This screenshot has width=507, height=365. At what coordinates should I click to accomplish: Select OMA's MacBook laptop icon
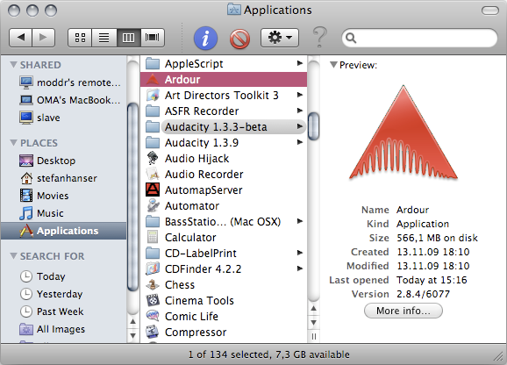pyautogui.click(x=25, y=100)
